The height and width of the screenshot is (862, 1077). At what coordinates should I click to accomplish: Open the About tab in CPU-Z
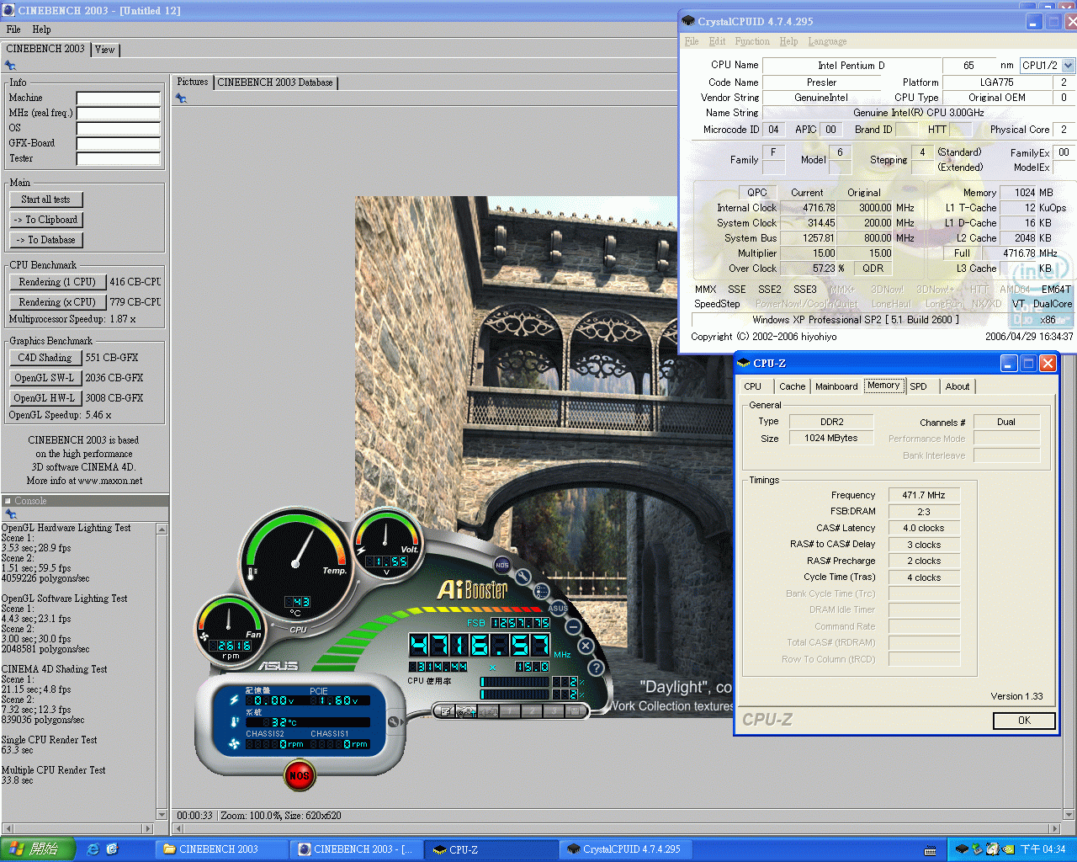[958, 386]
